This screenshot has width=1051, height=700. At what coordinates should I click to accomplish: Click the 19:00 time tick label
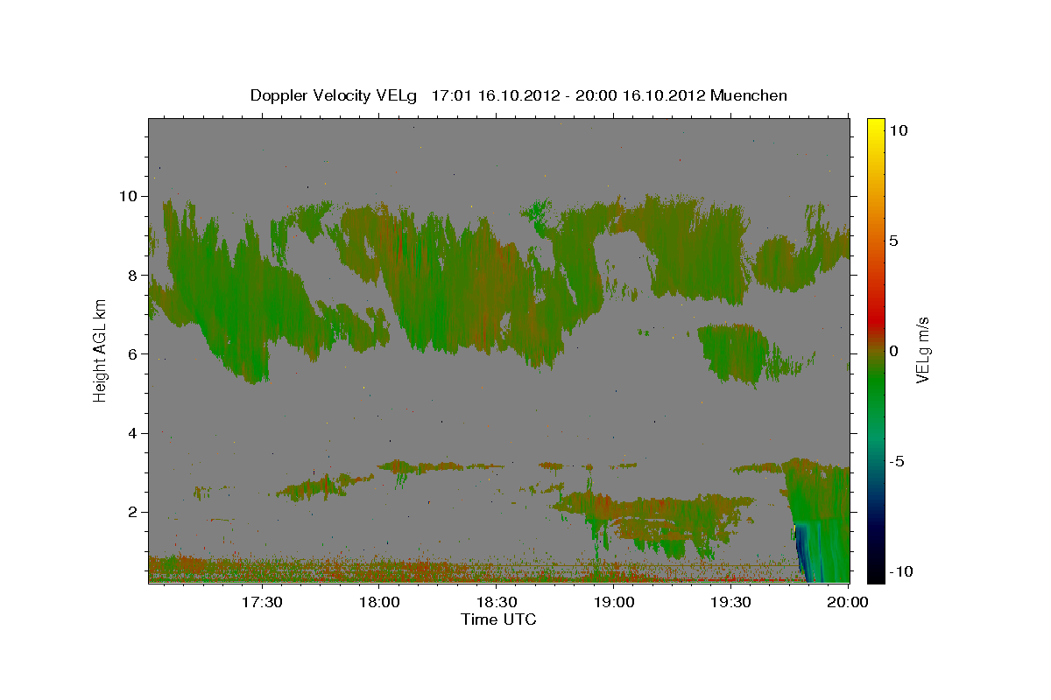tap(615, 602)
